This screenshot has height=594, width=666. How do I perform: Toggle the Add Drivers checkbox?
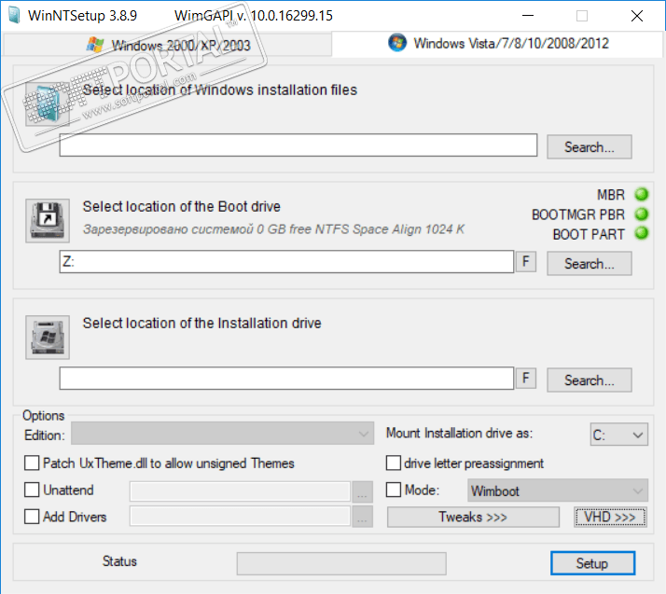pos(32,517)
